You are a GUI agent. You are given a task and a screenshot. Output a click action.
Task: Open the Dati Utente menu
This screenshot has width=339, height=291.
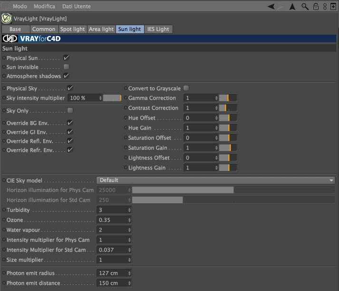(x=77, y=7)
